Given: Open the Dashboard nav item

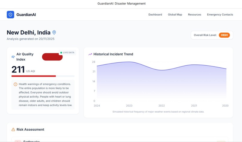Looking at the screenshot, I should tap(155, 15).
